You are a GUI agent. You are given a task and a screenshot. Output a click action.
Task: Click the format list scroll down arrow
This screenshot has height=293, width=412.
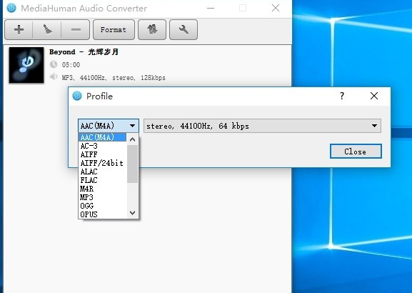coord(132,212)
